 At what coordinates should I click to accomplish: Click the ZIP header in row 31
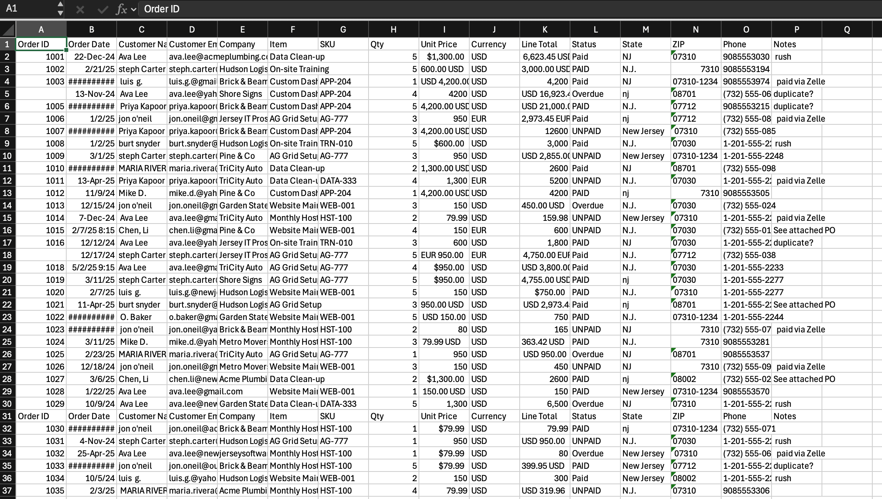coord(696,416)
